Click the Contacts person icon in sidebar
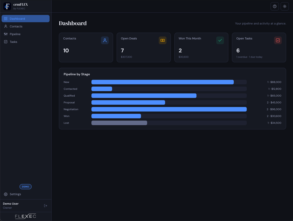The height and width of the screenshot is (221, 293). click(6, 26)
